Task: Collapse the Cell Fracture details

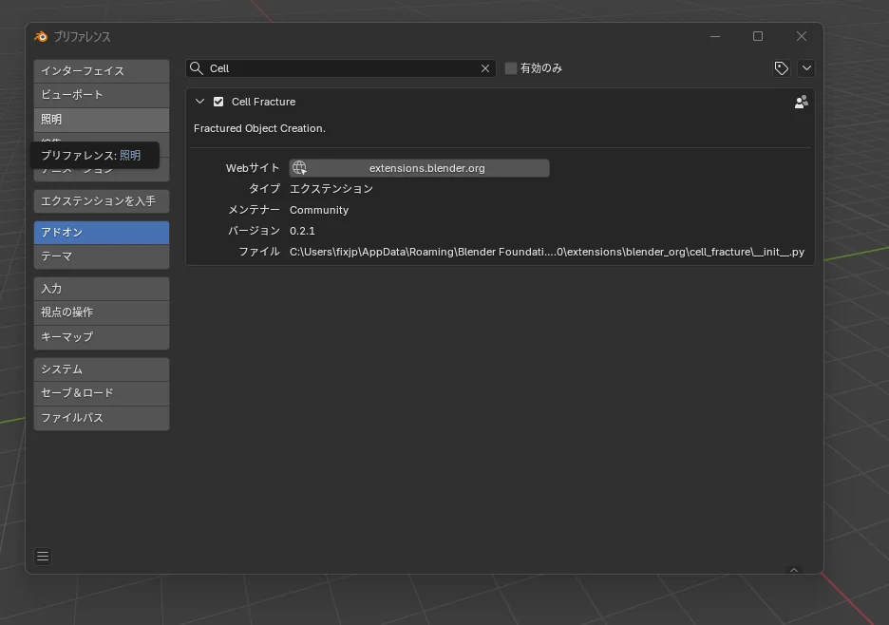Action: pos(199,102)
